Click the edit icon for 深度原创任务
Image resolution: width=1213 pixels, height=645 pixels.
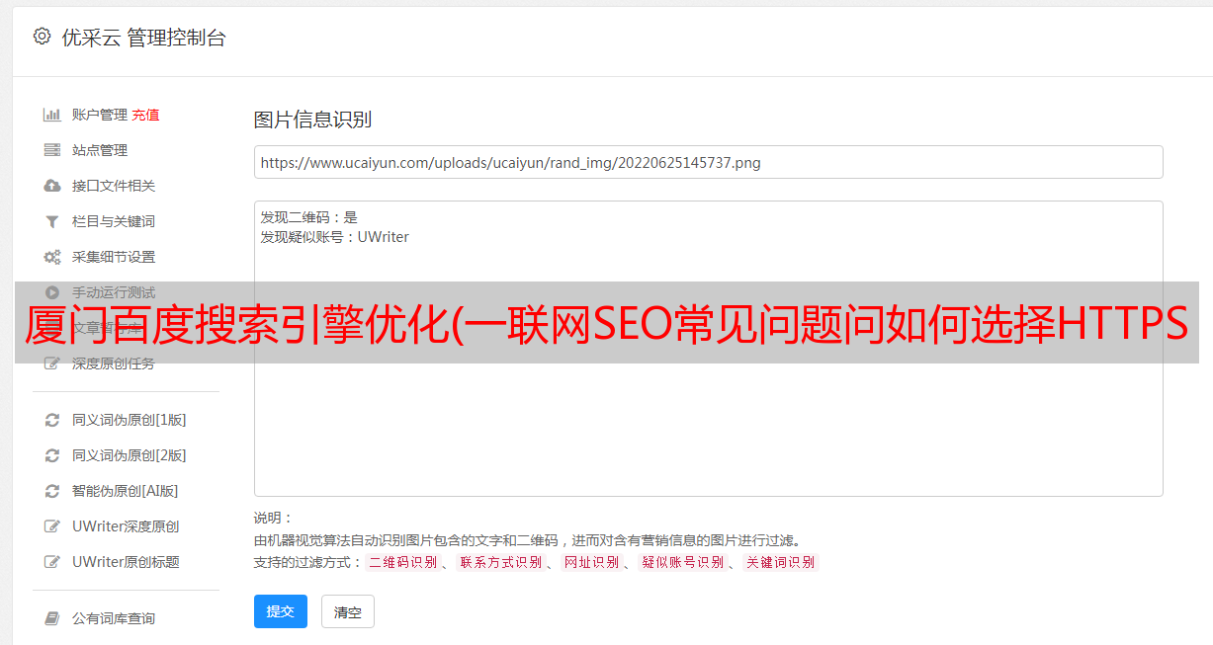point(52,363)
